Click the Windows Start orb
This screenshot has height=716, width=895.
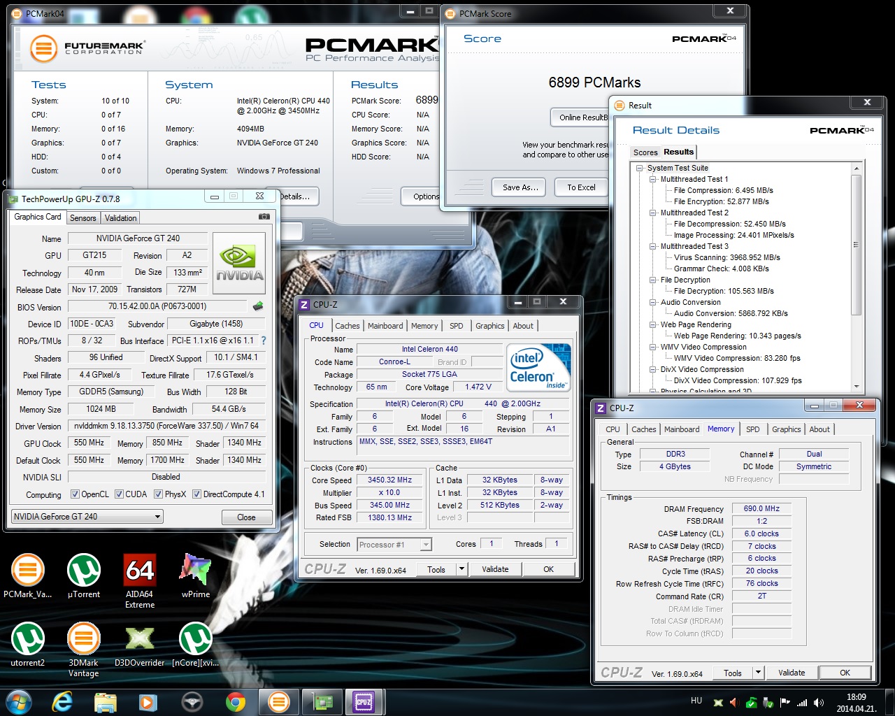[19, 701]
